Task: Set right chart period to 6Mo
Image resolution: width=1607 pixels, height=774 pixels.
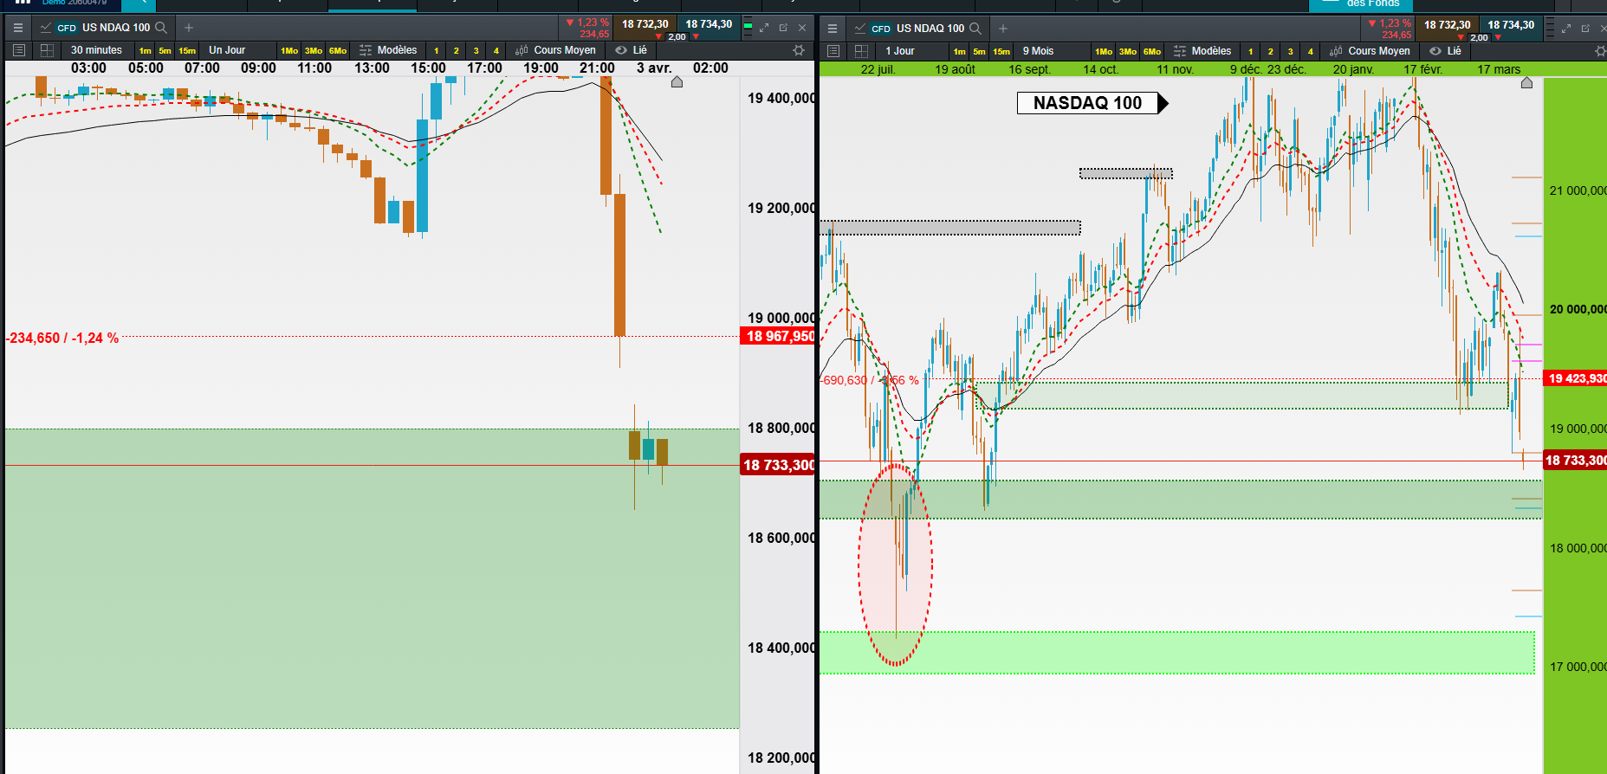Action: [1152, 51]
